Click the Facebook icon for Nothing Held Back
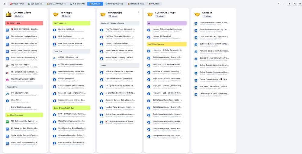The height and width of the screenshot is (154, 302). pyautogui.click(x=54, y=30)
